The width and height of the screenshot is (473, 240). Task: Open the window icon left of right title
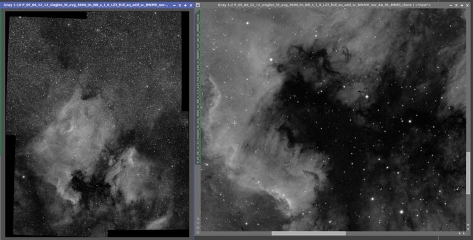(198, 5)
